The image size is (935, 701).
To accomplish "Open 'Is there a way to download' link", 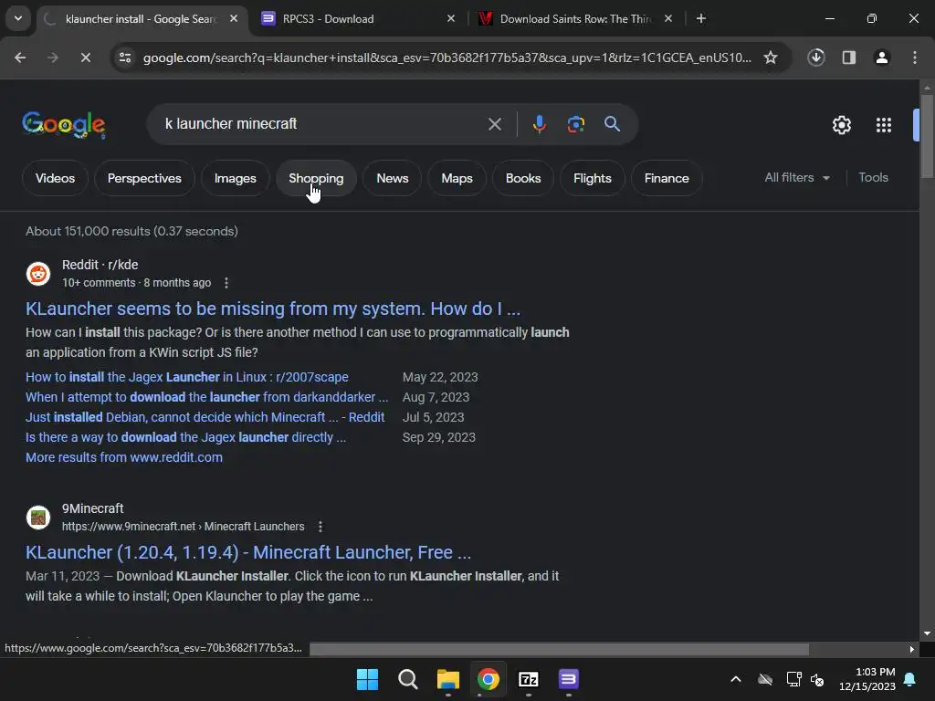I will pyautogui.click(x=186, y=437).
